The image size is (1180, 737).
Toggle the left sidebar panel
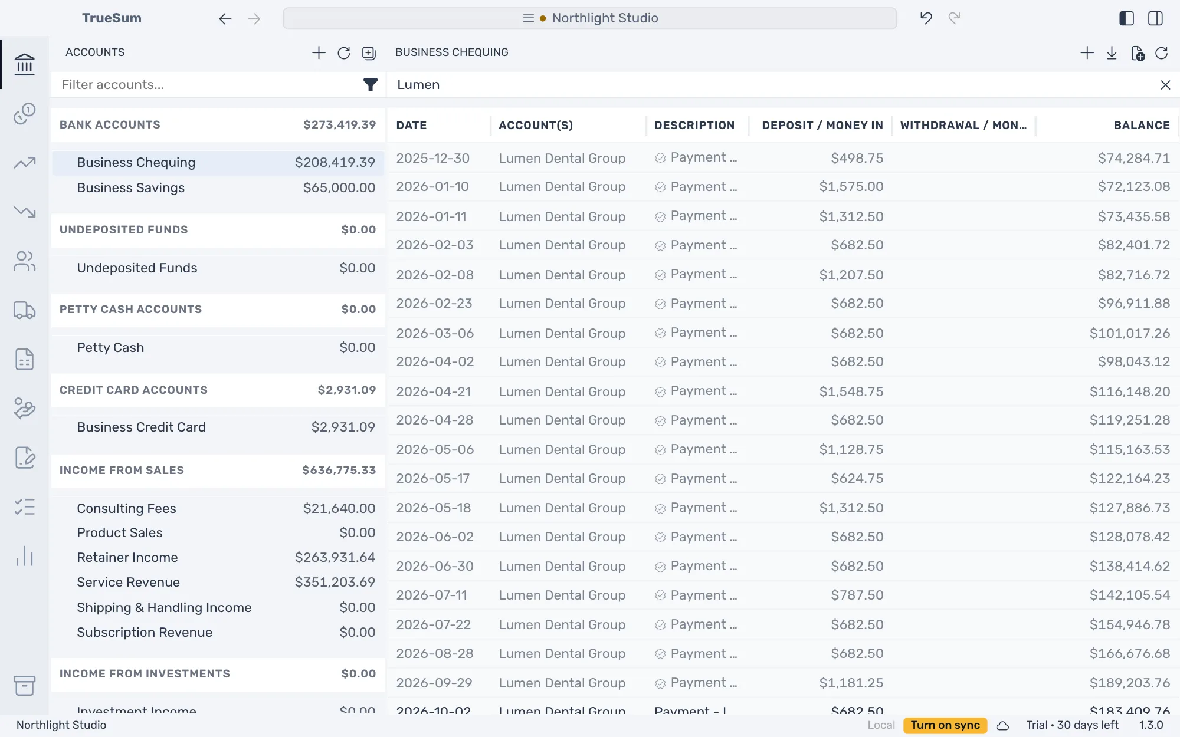[1126, 18]
